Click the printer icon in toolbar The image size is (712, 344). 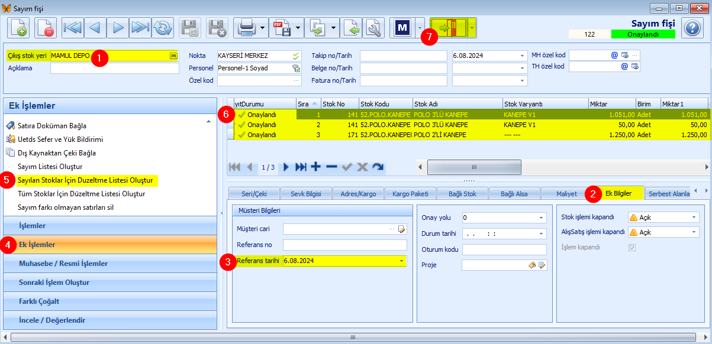click(x=246, y=28)
